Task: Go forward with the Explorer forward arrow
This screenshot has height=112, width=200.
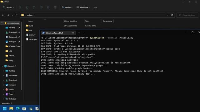Action: click(8, 15)
